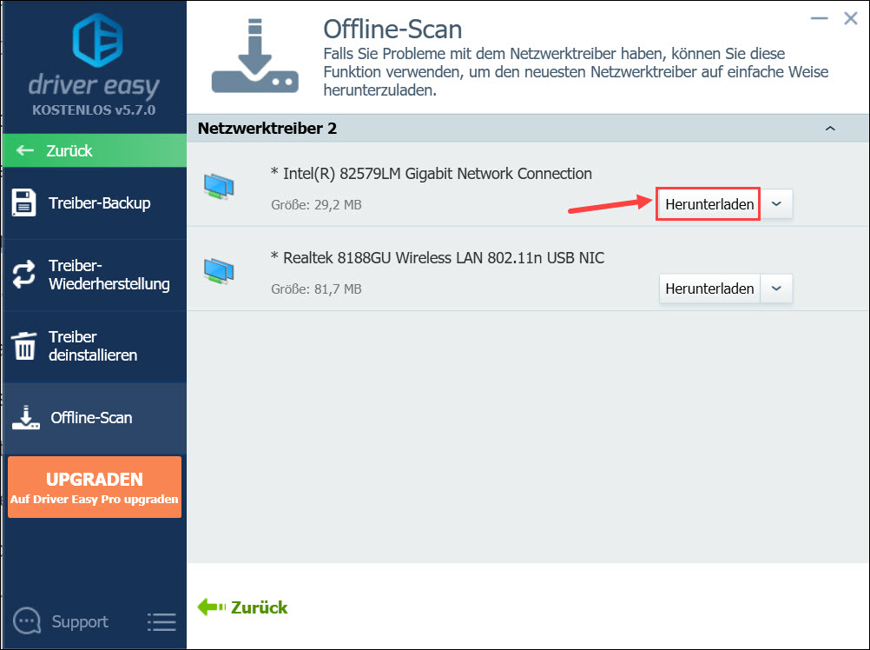870x650 pixels.
Task: Click the Treiber-Backup floppy disk icon
Action: click(23, 202)
